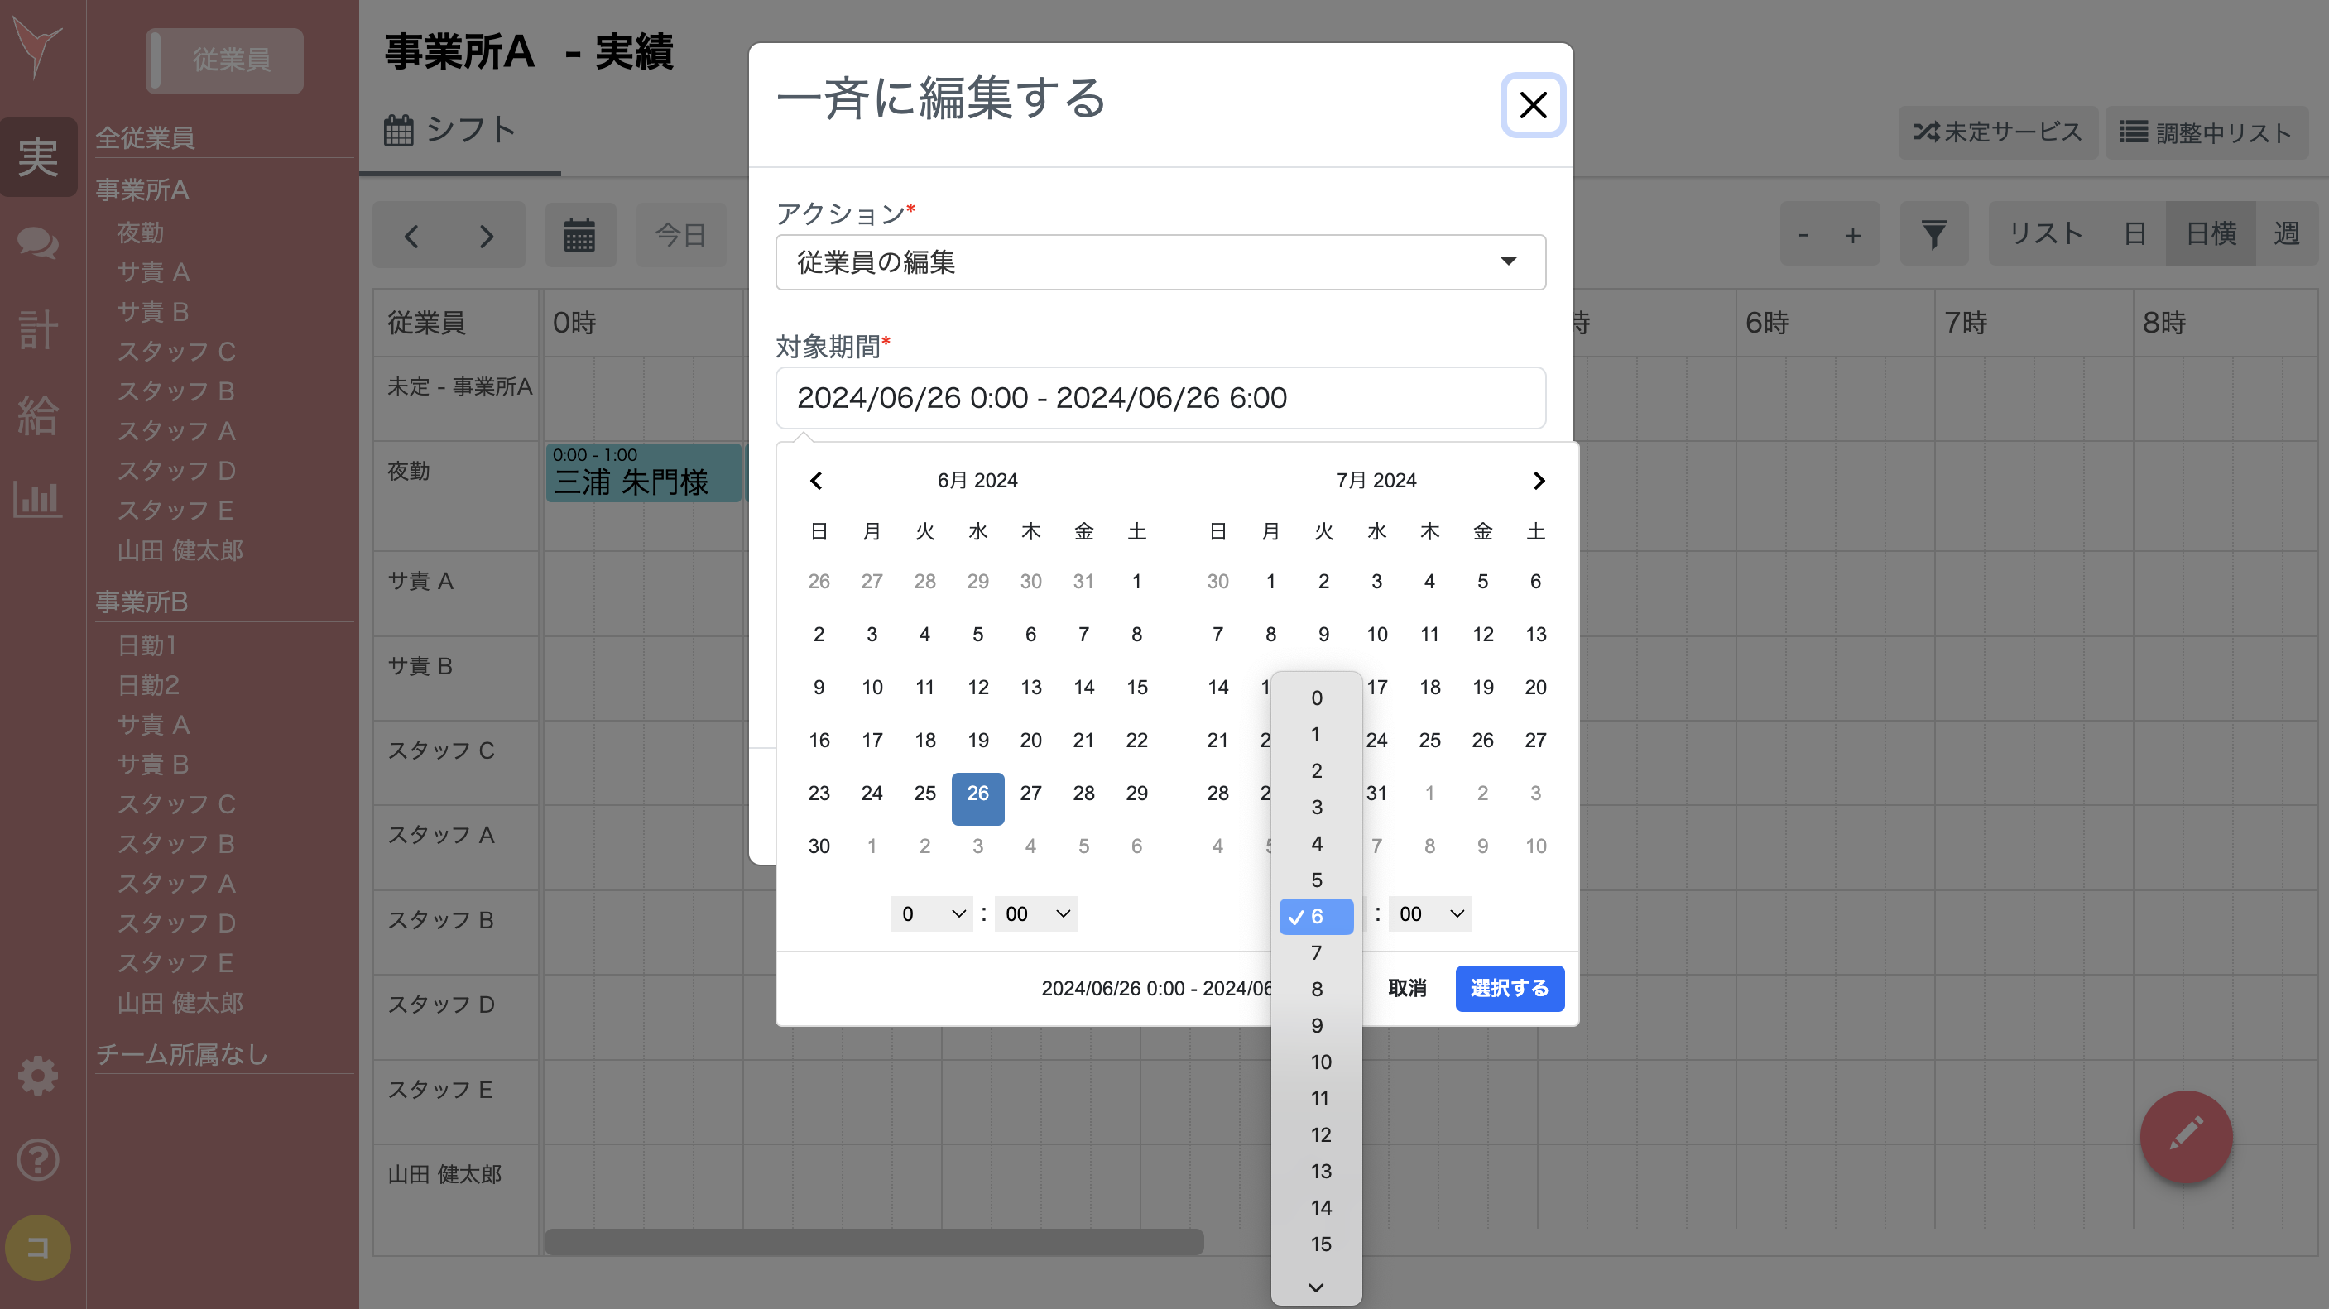Click the 取消 cancel button
2329x1309 pixels.
point(1408,988)
